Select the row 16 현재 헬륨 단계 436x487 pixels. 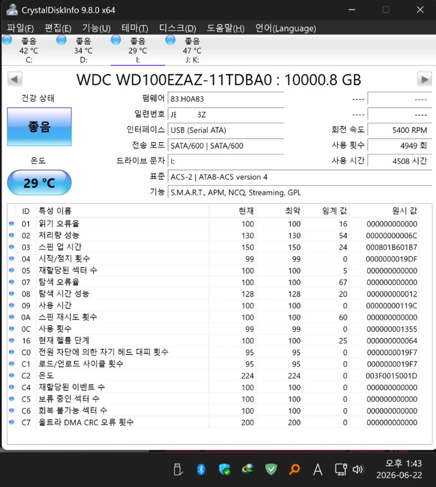pyautogui.click(x=213, y=340)
